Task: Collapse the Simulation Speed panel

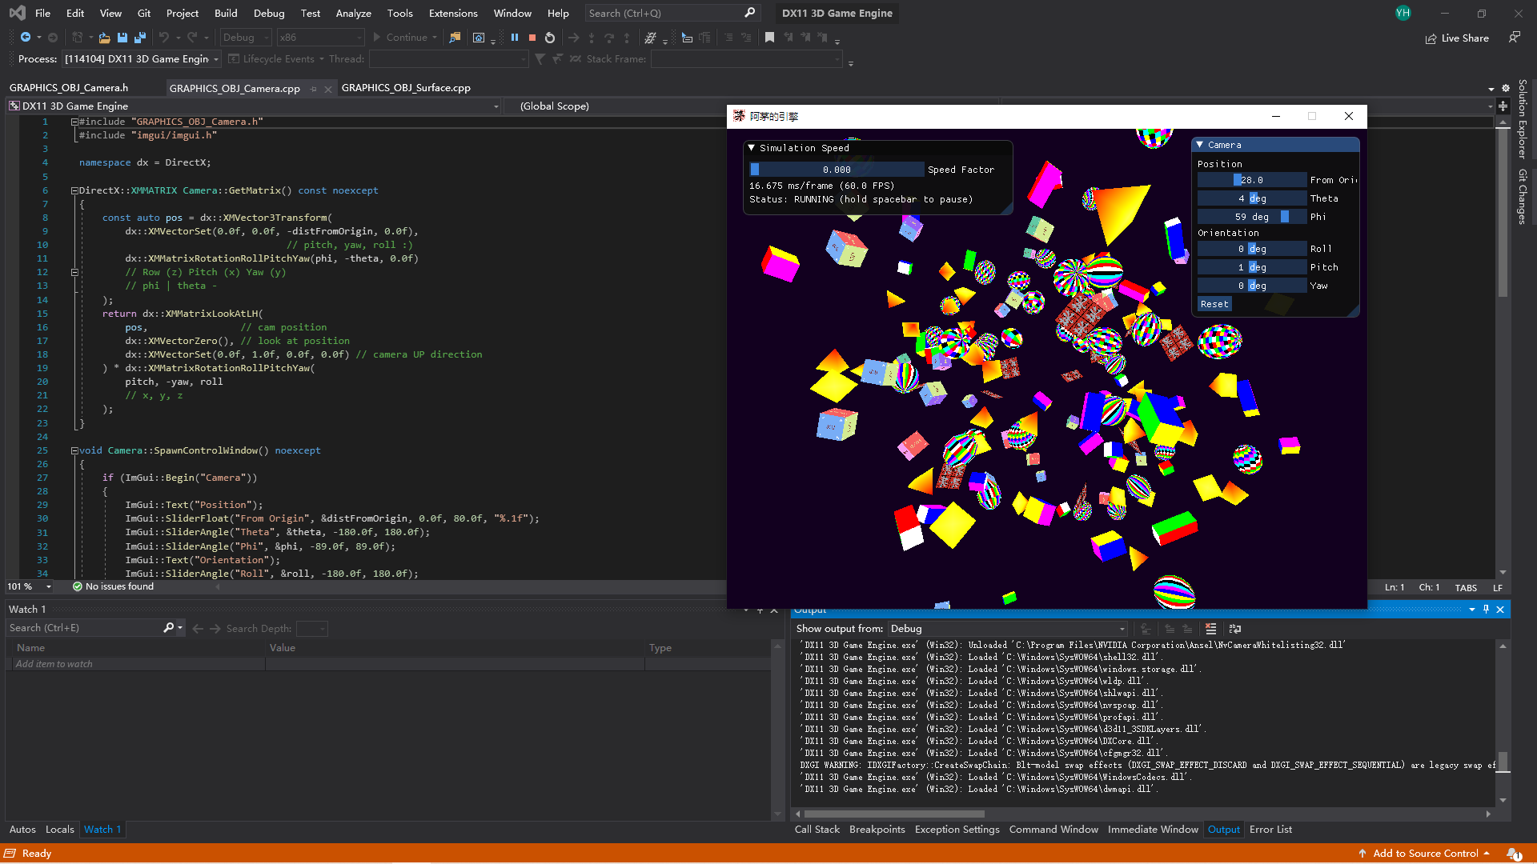Action: pos(752,148)
